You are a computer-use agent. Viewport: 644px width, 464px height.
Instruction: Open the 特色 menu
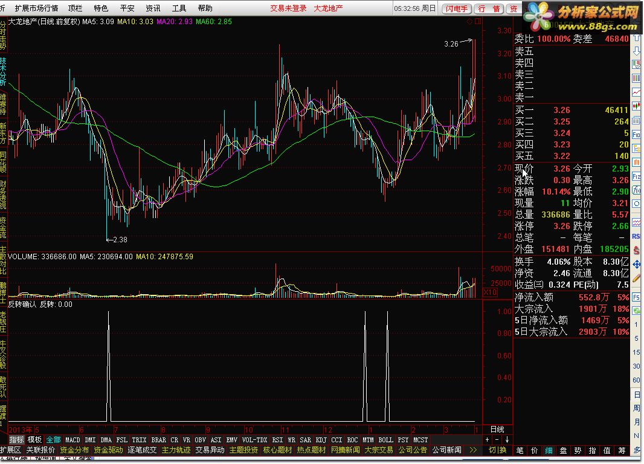101,8
